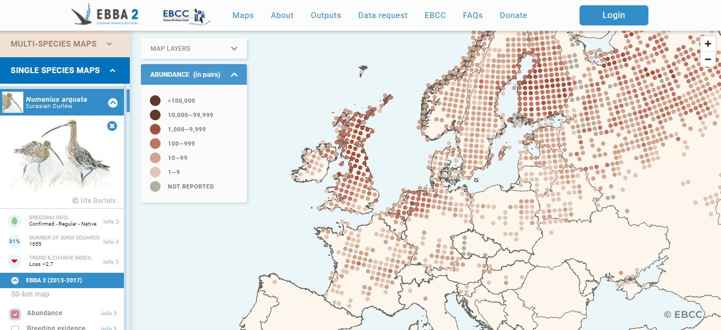Click the 1,000—9,999 legend swatch
The height and width of the screenshot is (330, 721).
pyautogui.click(x=155, y=129)
